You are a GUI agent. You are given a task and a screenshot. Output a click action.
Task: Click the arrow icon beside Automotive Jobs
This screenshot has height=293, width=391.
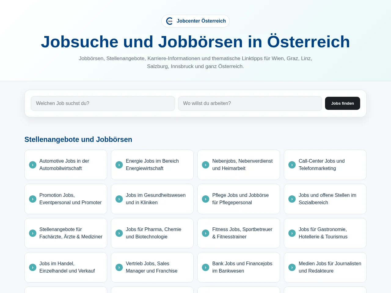[33, 165]
